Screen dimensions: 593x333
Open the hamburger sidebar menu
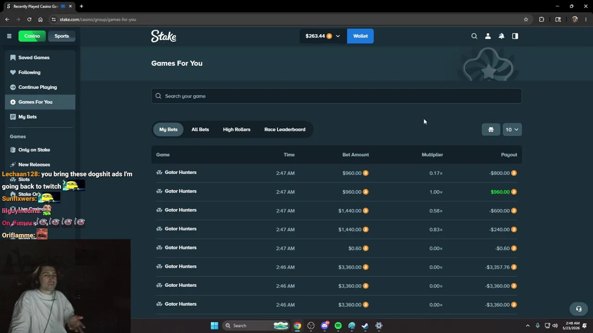(9, 36)
